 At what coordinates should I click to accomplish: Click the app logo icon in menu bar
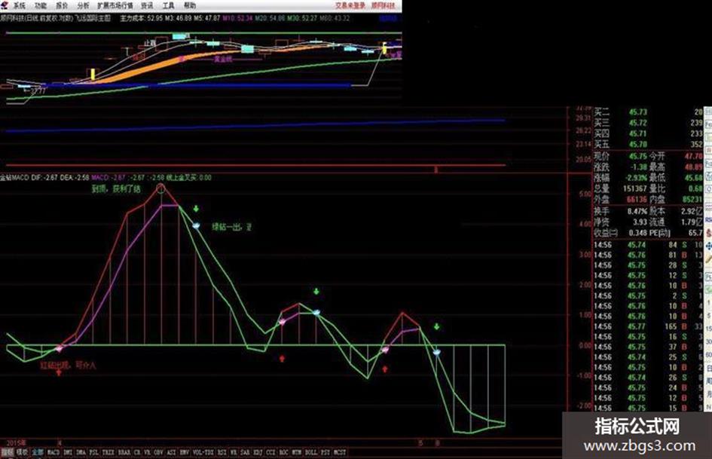(x=4, y=5)
